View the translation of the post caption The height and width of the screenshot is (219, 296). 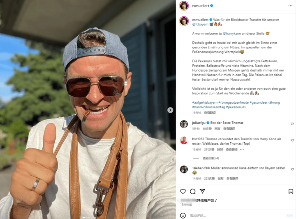click(x=210, y=113)
